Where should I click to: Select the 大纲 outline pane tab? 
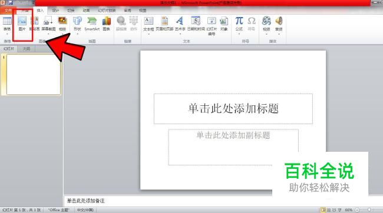coord(27,49)
